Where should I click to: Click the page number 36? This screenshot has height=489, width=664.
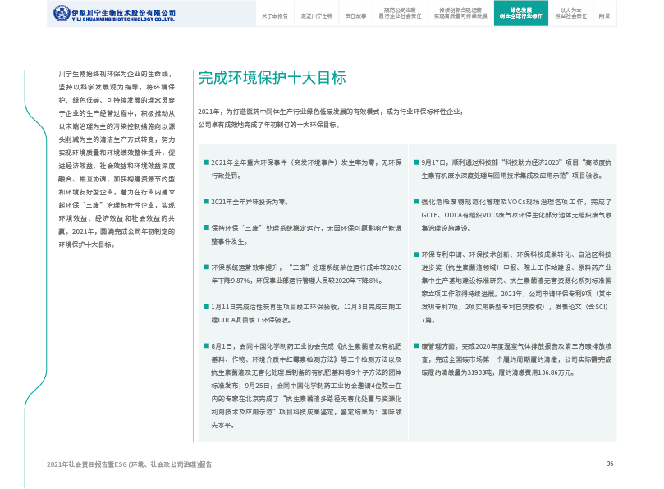pos(610,464)
